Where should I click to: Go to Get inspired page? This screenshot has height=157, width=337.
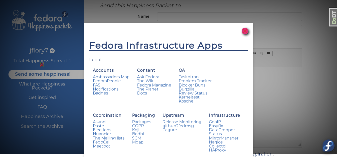42,97
